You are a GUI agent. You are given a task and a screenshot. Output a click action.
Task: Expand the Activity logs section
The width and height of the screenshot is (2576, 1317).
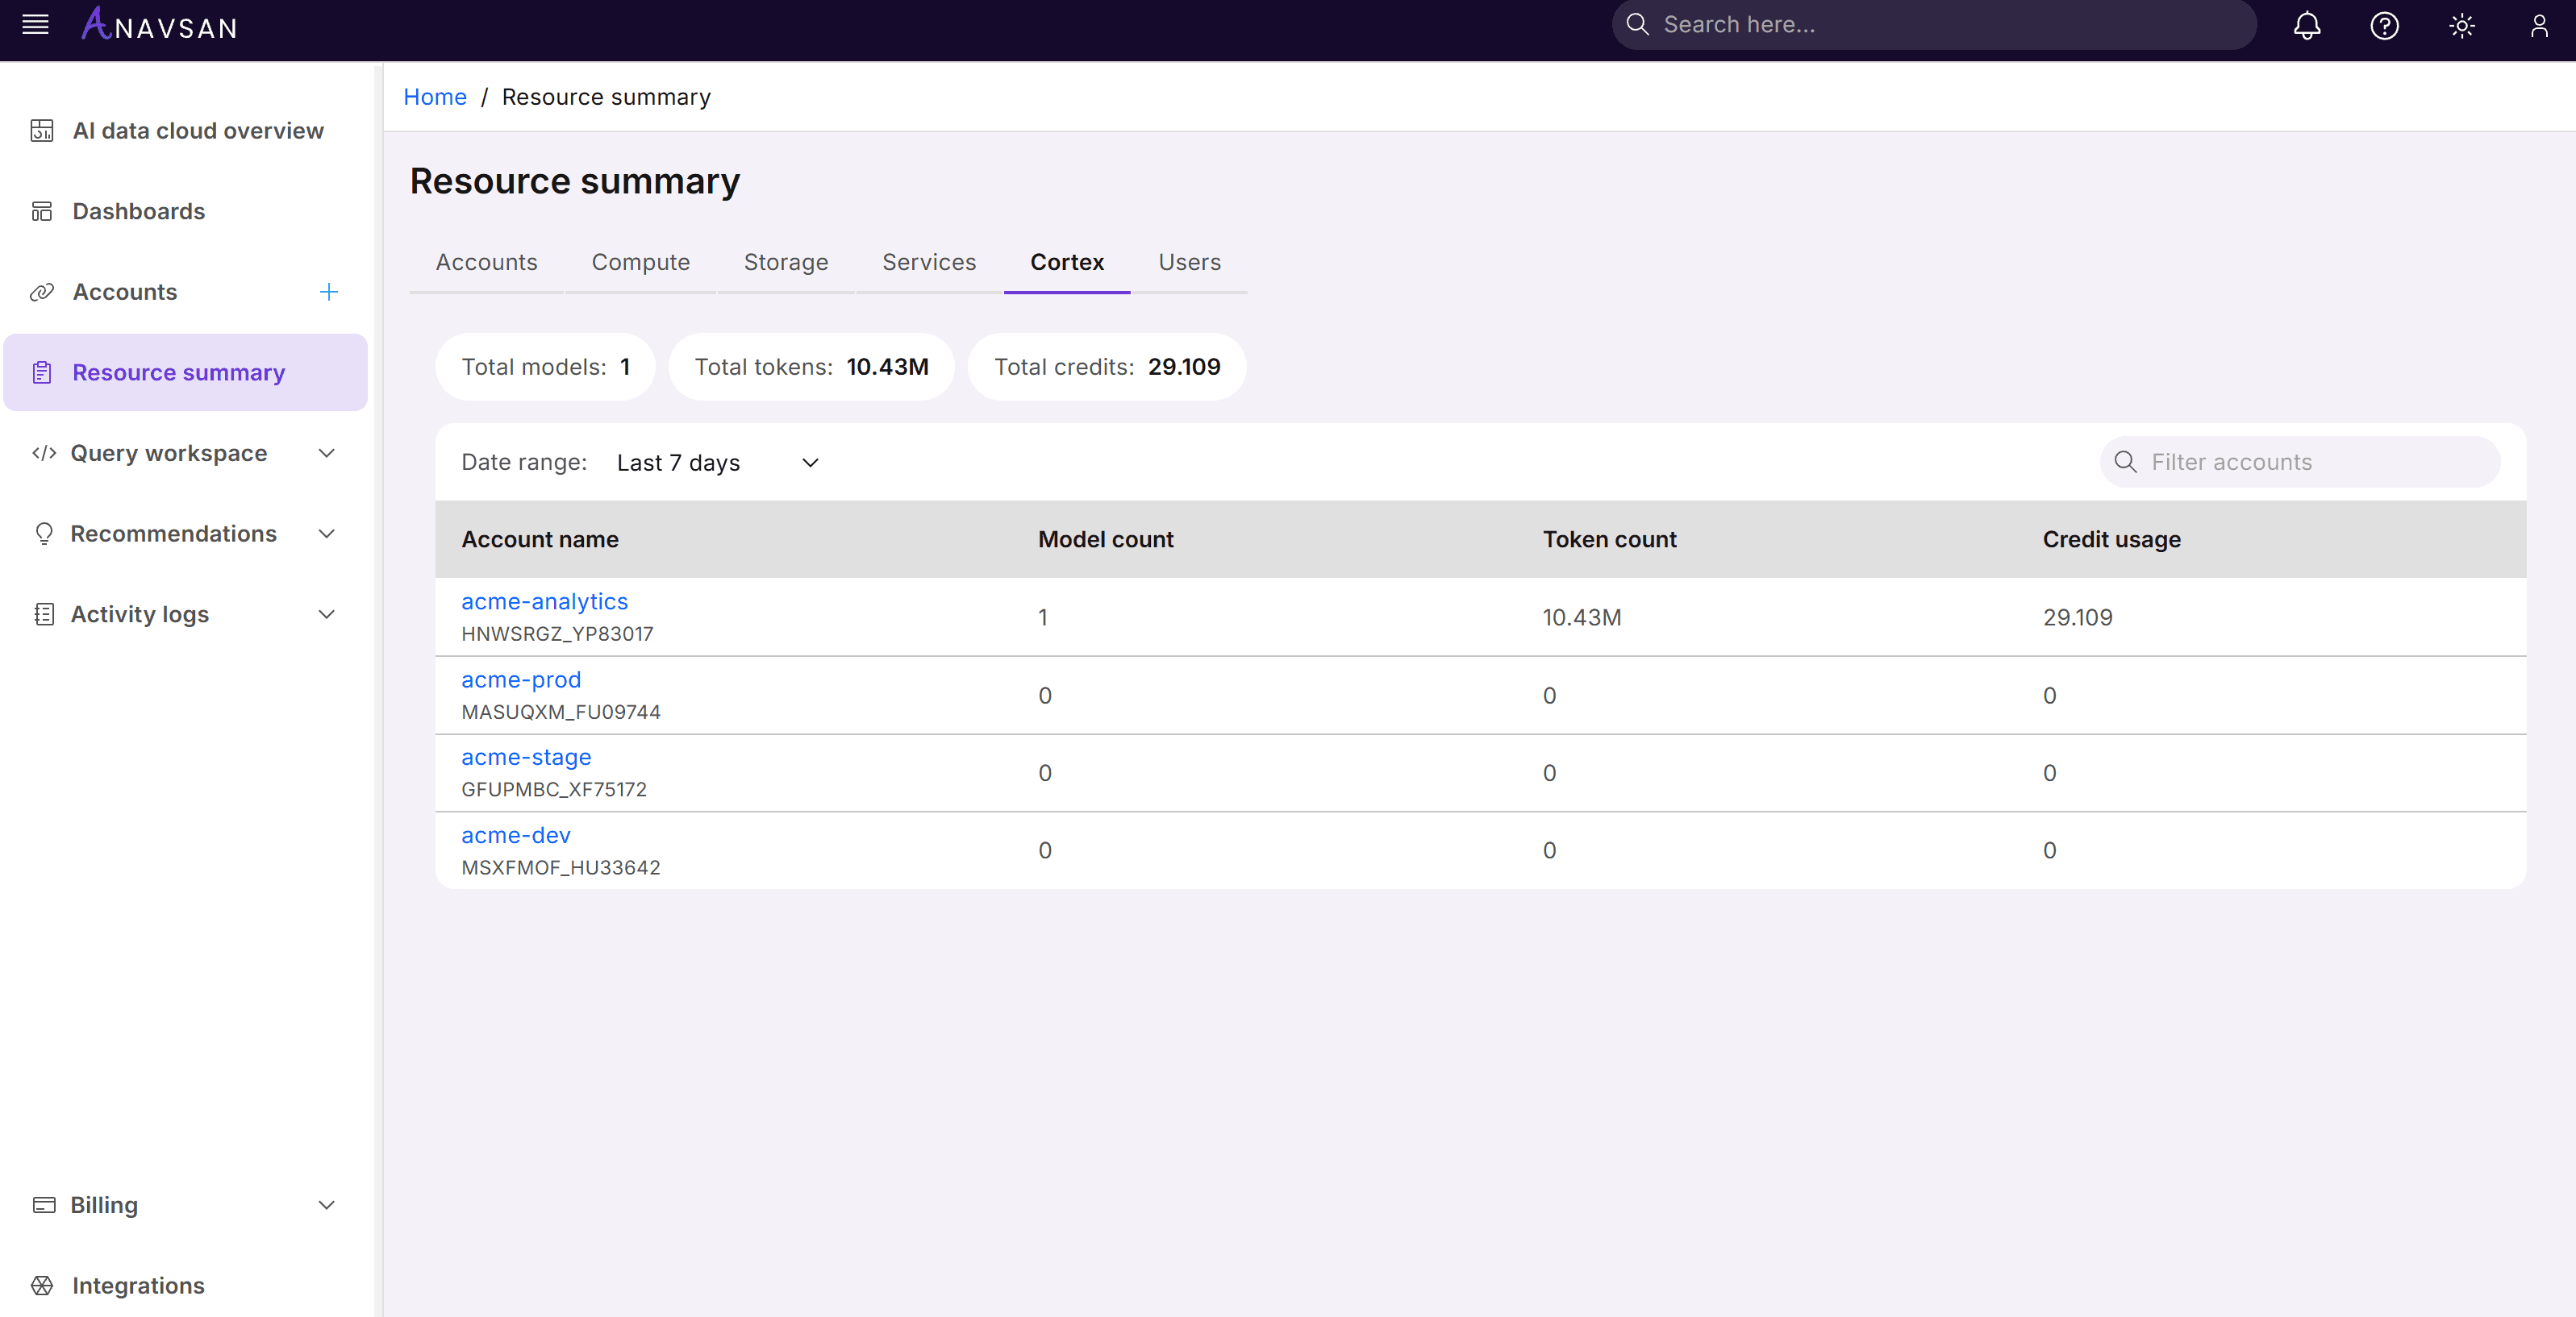[x=326, y=614]
